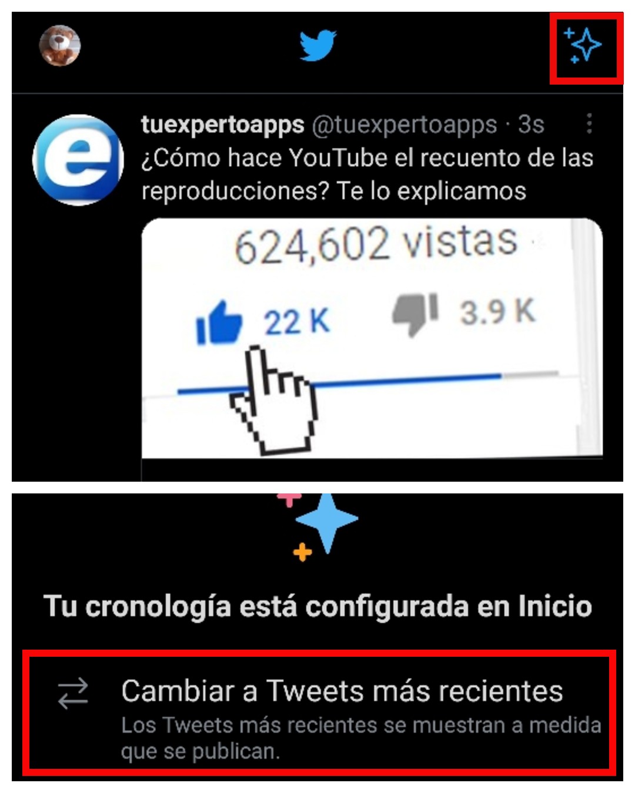Tap the blue thumbs-up like icon
The image size is (635, 793).
[219, 322]
